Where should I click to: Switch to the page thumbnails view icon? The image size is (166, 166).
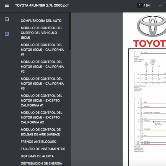(7, 19)
